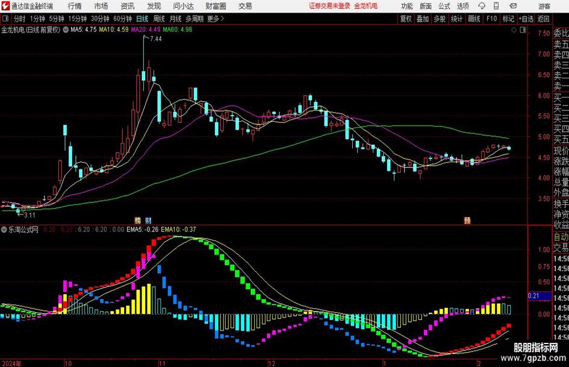Select the 周线 weekly period tab

[x=159, y=19]
